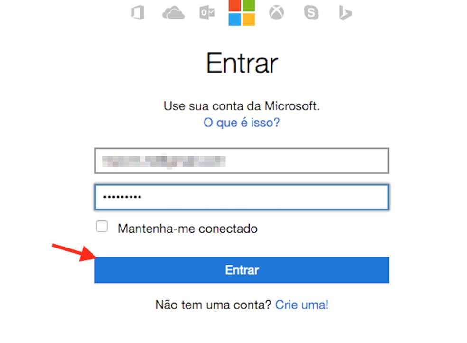Open OneDrive via the cloud icon
Image resolution: width=467 pixels, height=343 pixels.
173,13
